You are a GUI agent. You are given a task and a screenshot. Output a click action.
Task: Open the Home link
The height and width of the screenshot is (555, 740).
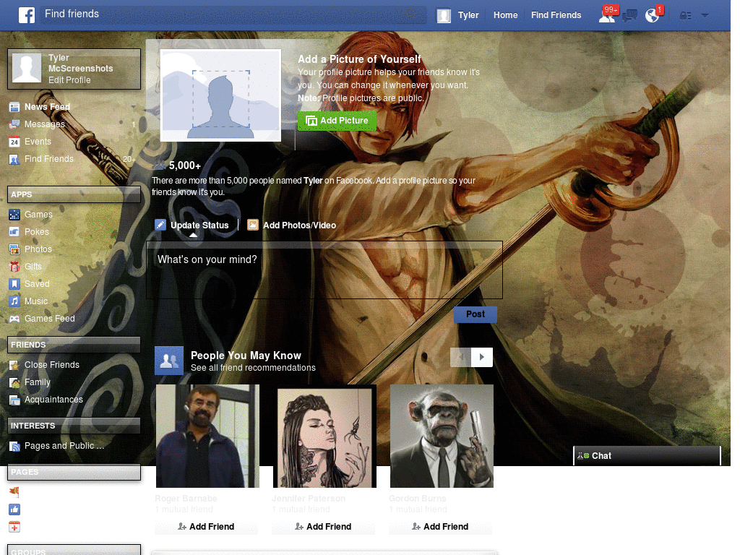pos(505,15)
